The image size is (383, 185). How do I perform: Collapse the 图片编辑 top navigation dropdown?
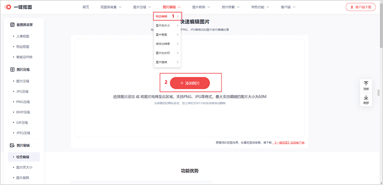pyautogui.click(x=172, y=7)
